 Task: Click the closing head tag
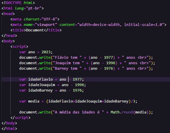click(9, 36)
